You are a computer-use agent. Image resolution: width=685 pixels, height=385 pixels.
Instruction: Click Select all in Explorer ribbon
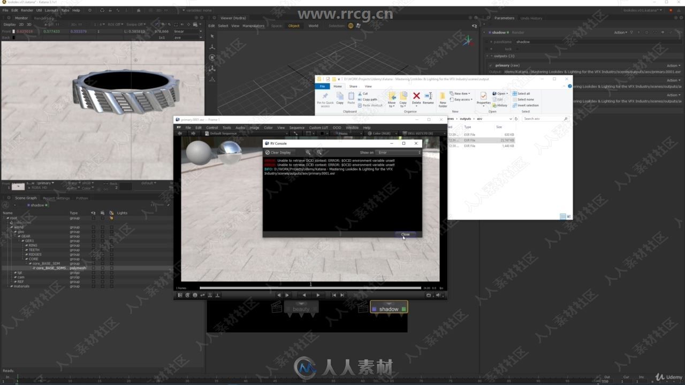click(x=521, y=94)
